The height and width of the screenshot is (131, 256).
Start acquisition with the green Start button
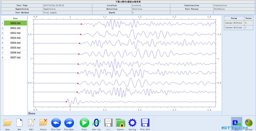coord(84,123)
